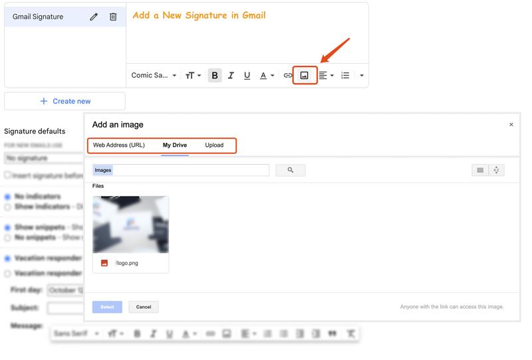
Task: Open the text color picker
Action: click(x=267, y=75)
